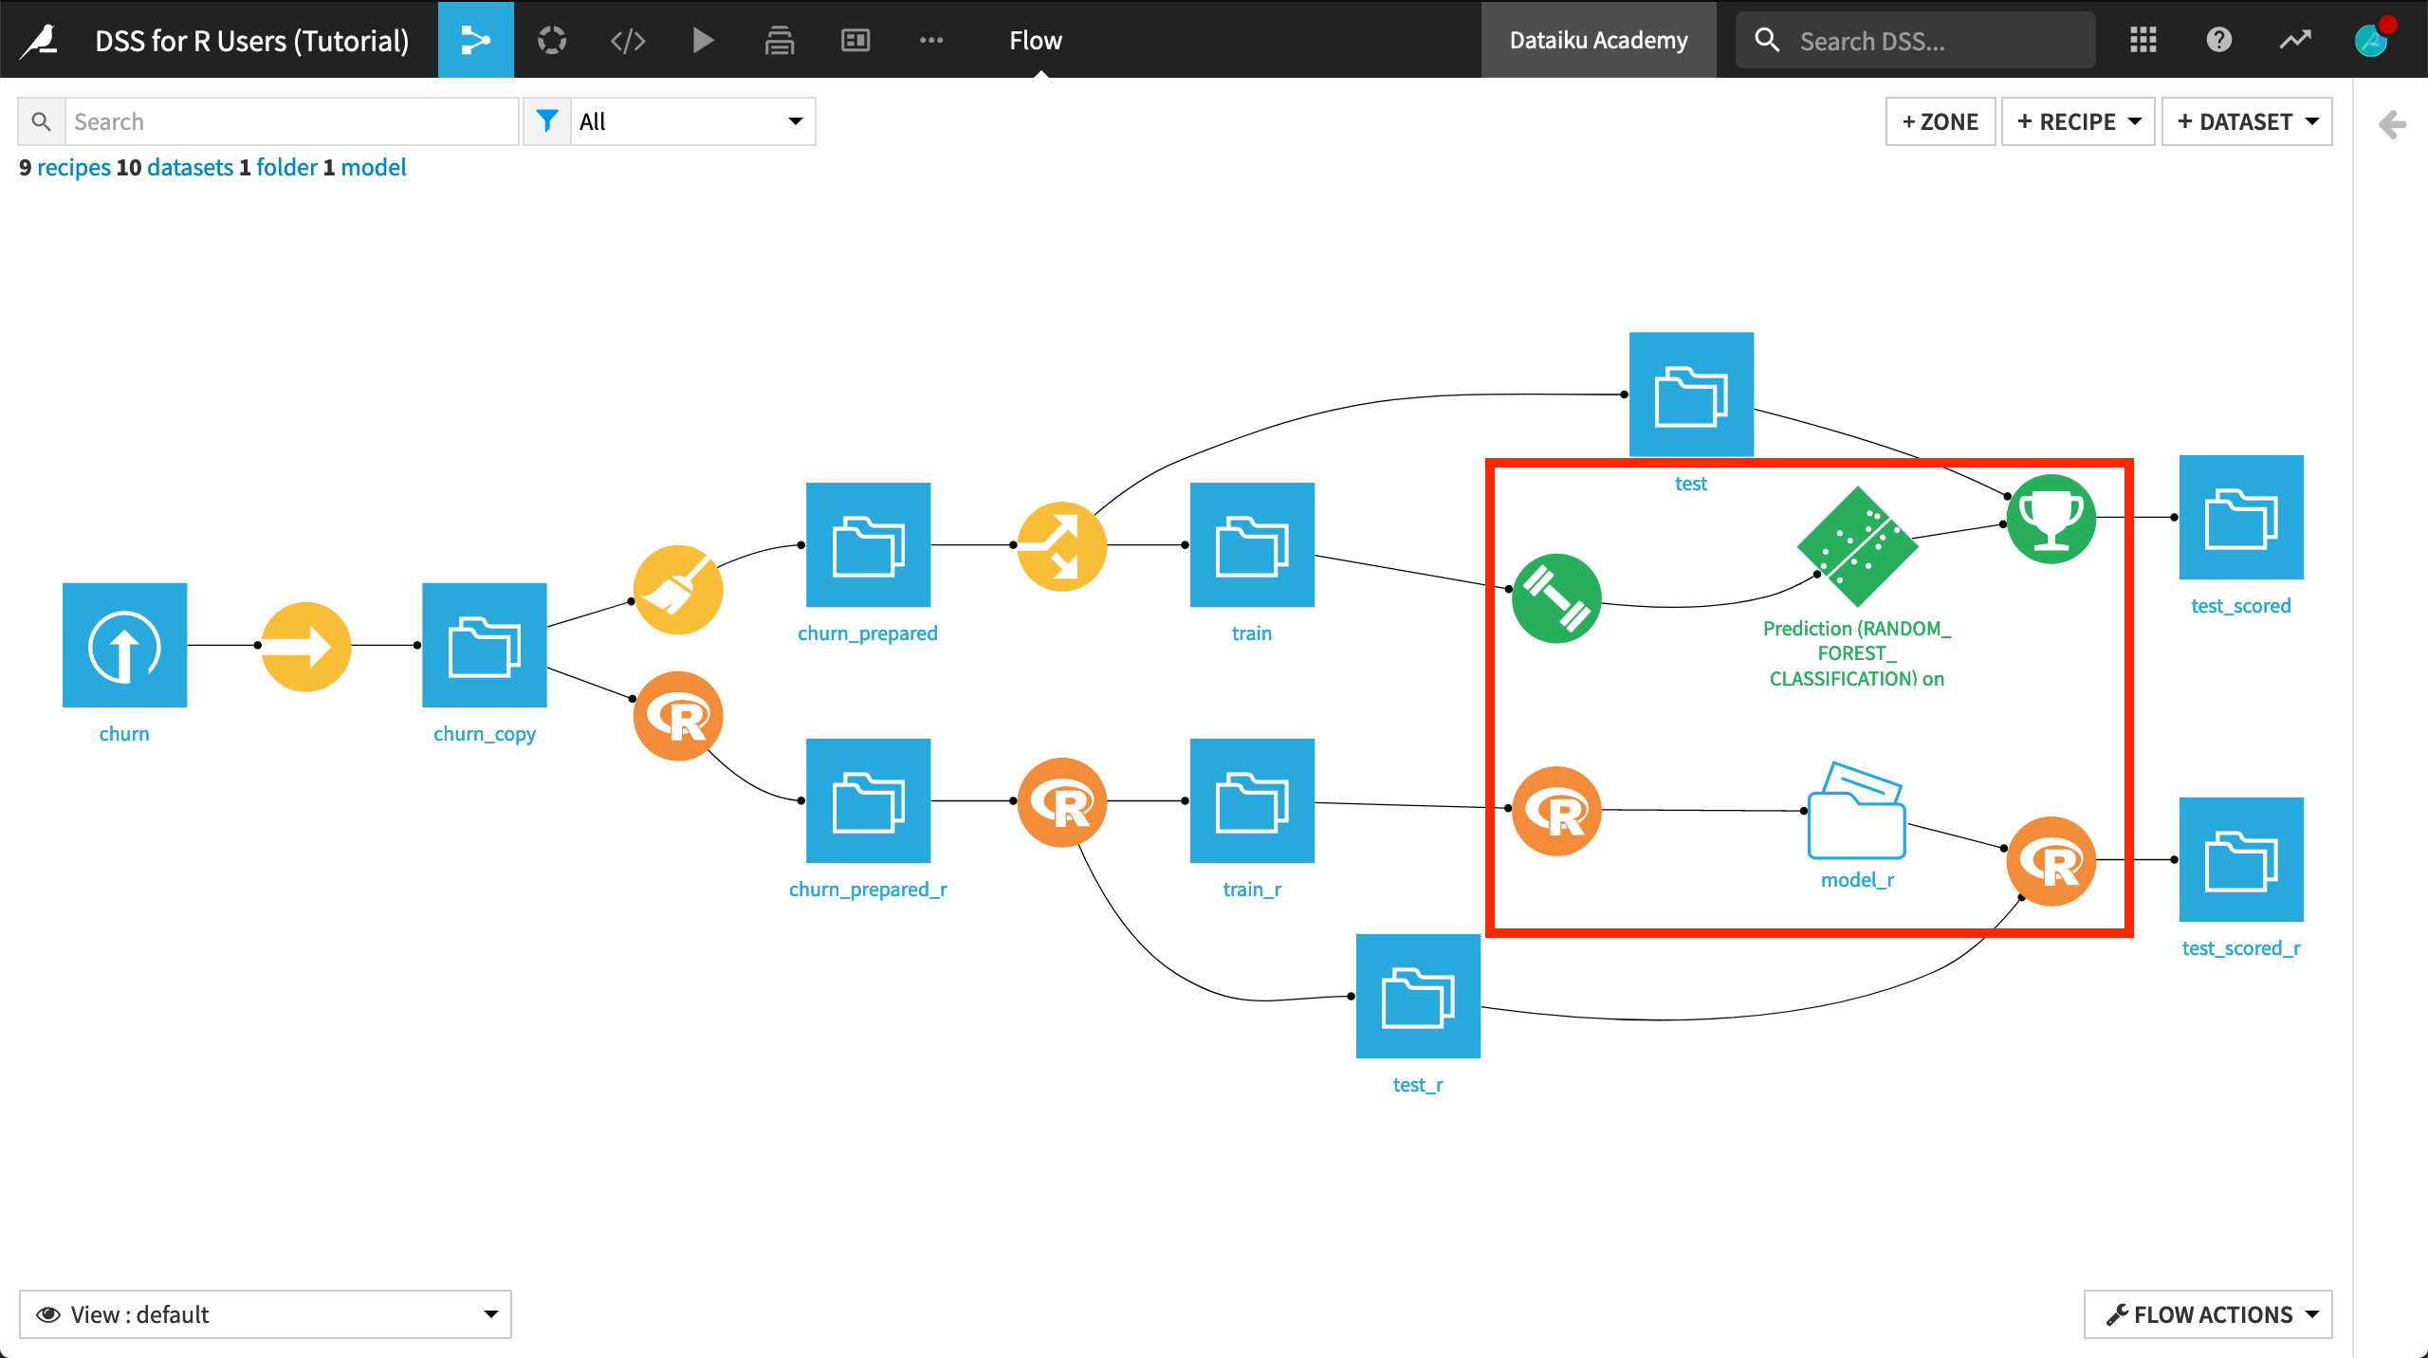Select the yellow sync recipe arrow node

305,647
